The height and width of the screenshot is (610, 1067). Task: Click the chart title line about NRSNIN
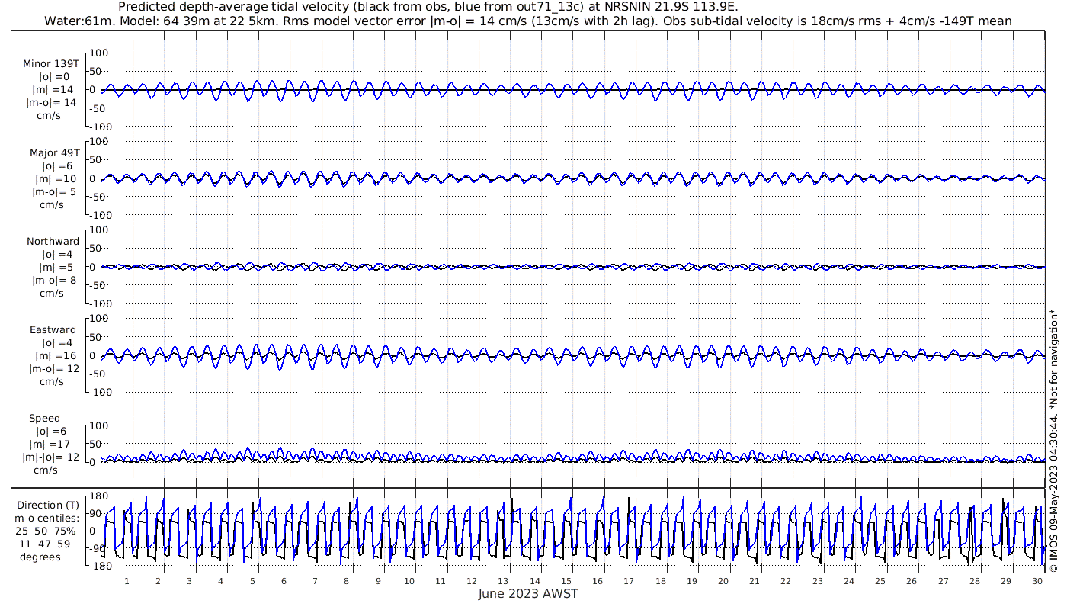coord(428,7)
